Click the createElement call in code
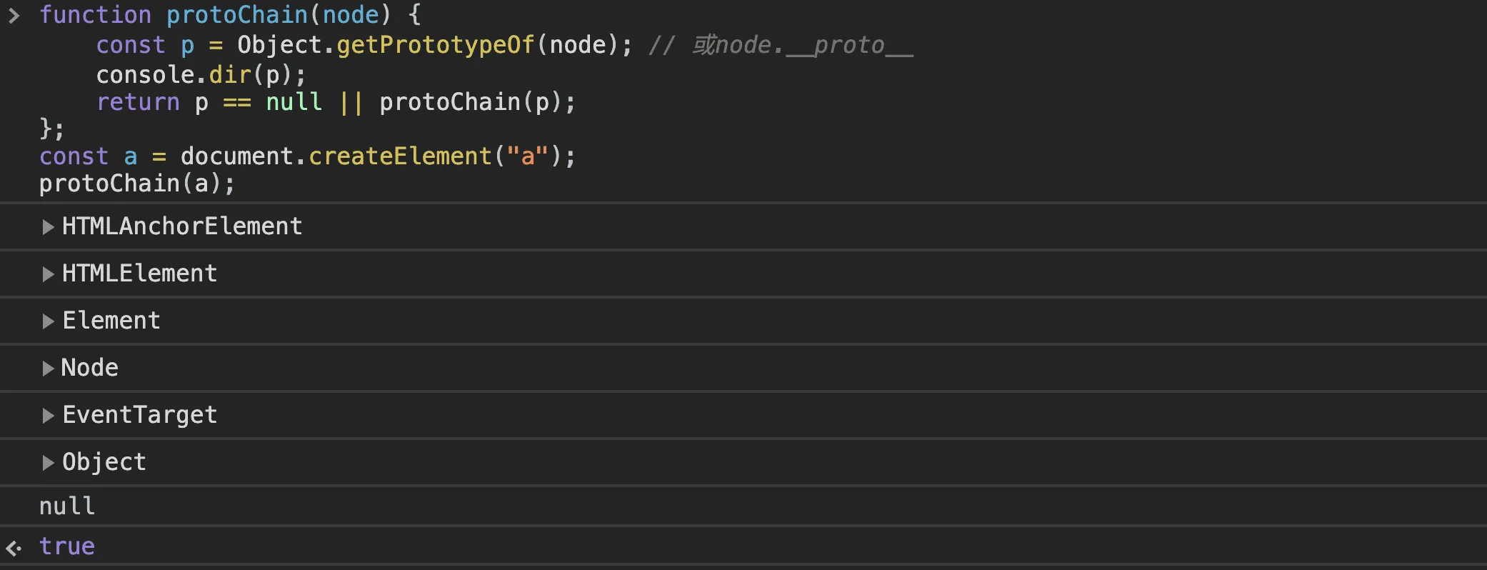The width and height of the screenshot is (1487, 570). point(400,156)
